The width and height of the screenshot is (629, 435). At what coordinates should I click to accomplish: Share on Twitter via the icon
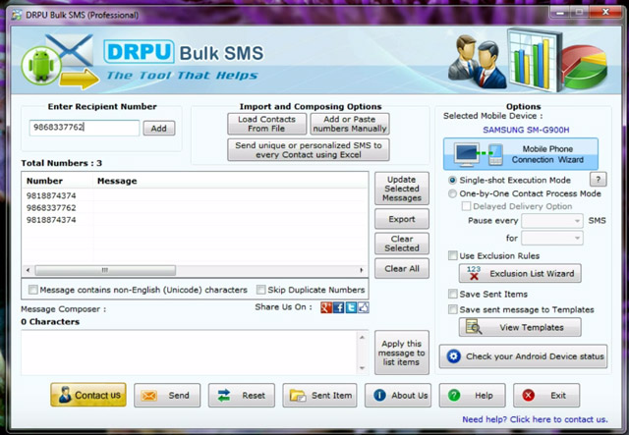(x=351, y=307)
